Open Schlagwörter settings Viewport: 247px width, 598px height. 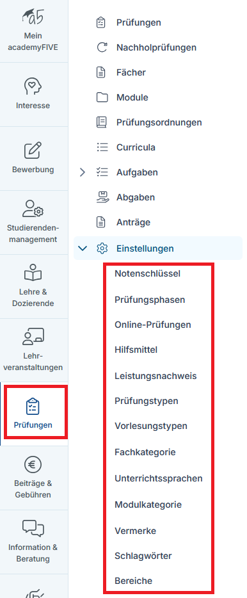pyautogui.click(x=143, y=556)
